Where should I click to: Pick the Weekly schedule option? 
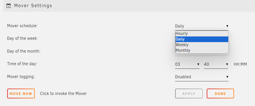pyautogui.click(x=202, y=45)
